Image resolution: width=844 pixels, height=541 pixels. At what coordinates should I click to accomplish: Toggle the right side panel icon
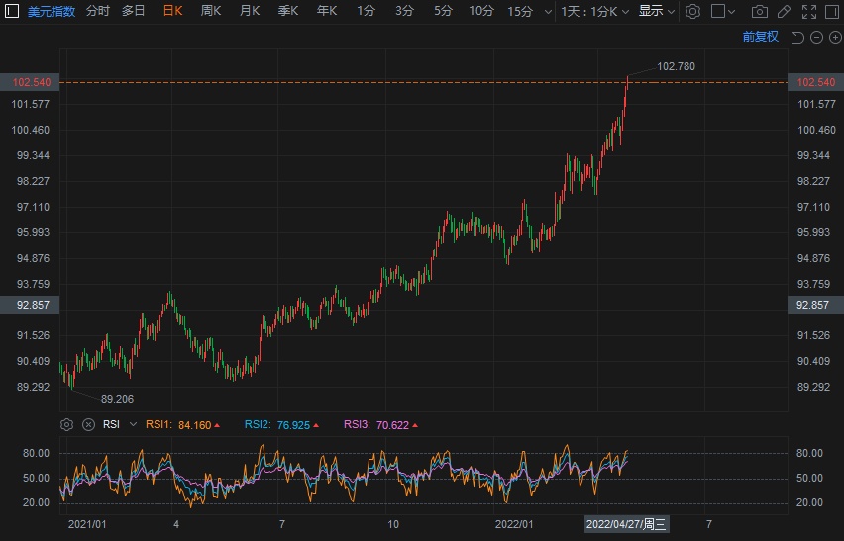[x=831, y=12]
